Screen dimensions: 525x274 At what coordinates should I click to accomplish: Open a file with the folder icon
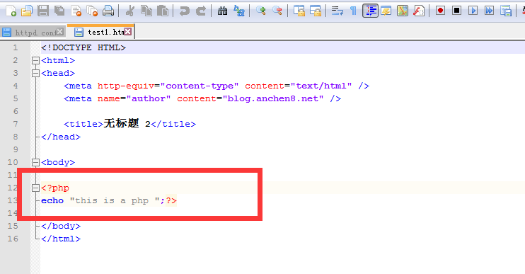click(27, 11)
